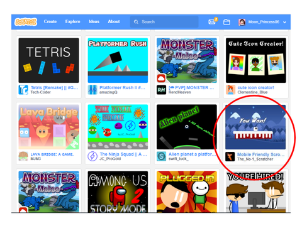Open the Platformer Rush project thumbnail
The image size is (302, 226).
118,60
